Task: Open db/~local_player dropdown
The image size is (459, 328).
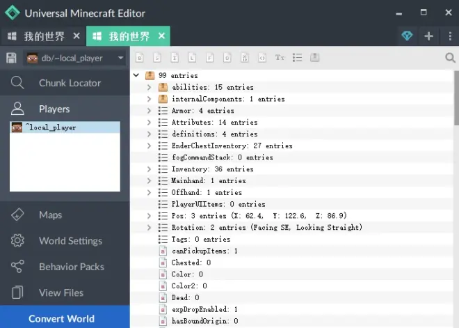Action: 75,58
